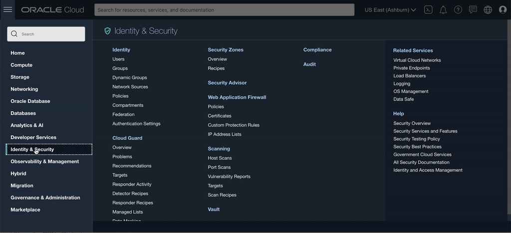This screenshot has width=511, height=233.
Task: Select Storage in the navigation menu
Action: (x=20, y=77)
